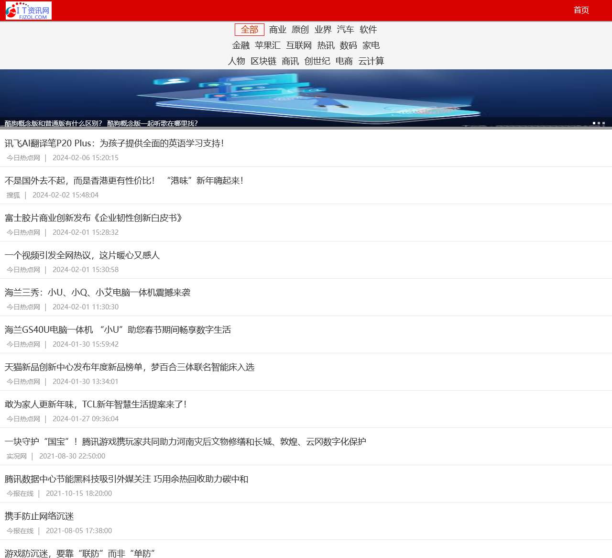The width and height of the screenshot is (612, 558).
Task: Read article 携手防止网络沉迷
Action: click(x=39, y=516)
